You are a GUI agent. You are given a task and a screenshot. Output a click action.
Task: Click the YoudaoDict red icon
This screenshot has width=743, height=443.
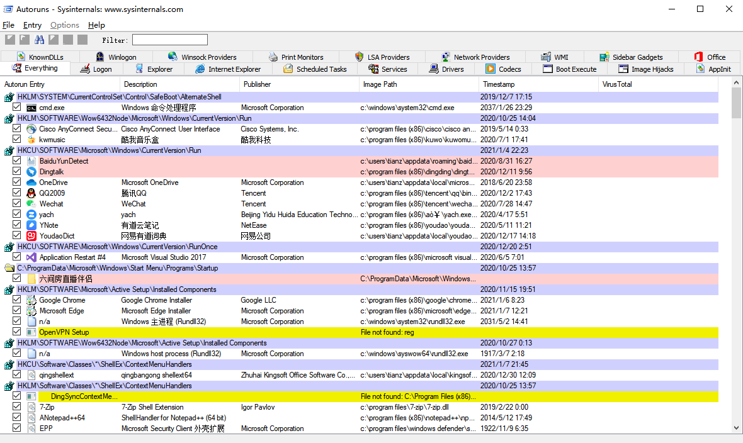31,236
